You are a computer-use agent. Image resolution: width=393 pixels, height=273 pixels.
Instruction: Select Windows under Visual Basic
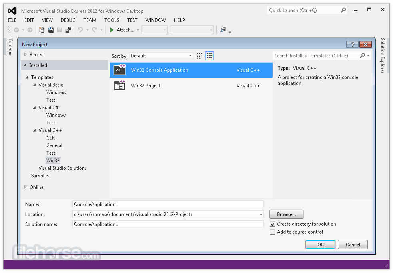coord(56,92)
